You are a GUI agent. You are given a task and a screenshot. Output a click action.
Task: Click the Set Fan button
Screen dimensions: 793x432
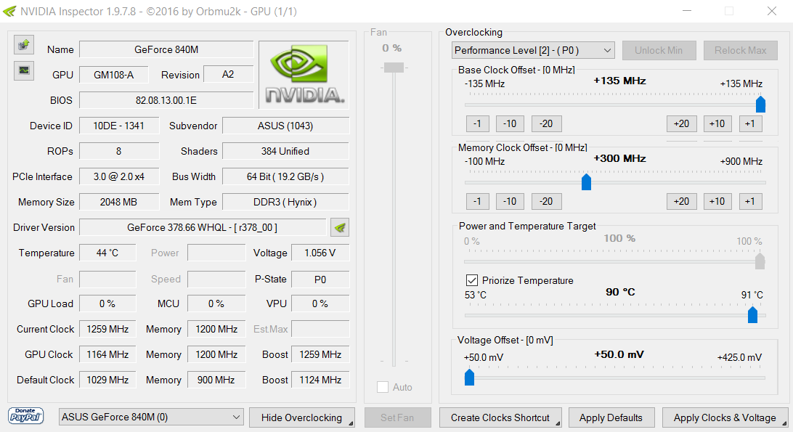pos(397,417)
